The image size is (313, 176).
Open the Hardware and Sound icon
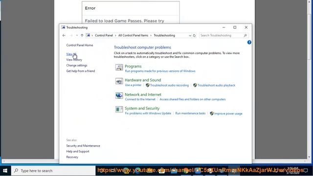pyautogui.click(x=119, y=81)
